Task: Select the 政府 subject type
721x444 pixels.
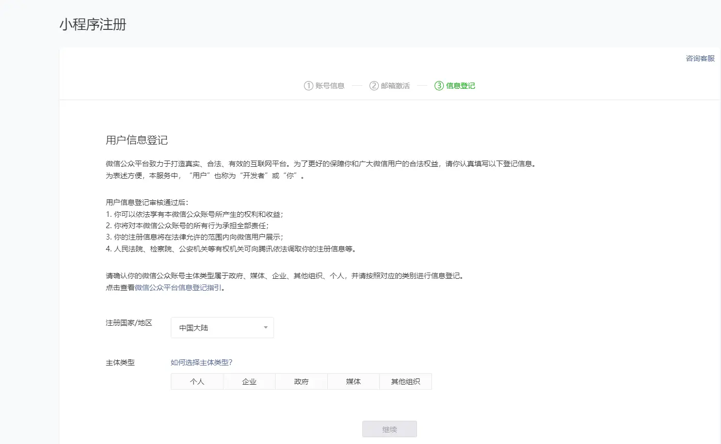Action: click(301, 382)
